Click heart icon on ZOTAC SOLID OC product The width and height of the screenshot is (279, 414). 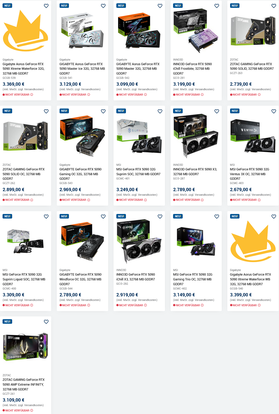(x=46, y=111)
